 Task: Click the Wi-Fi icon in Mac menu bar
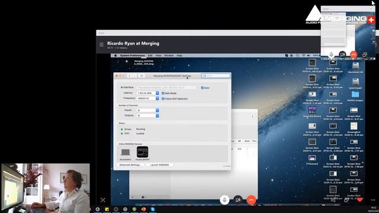click(304, 56)
